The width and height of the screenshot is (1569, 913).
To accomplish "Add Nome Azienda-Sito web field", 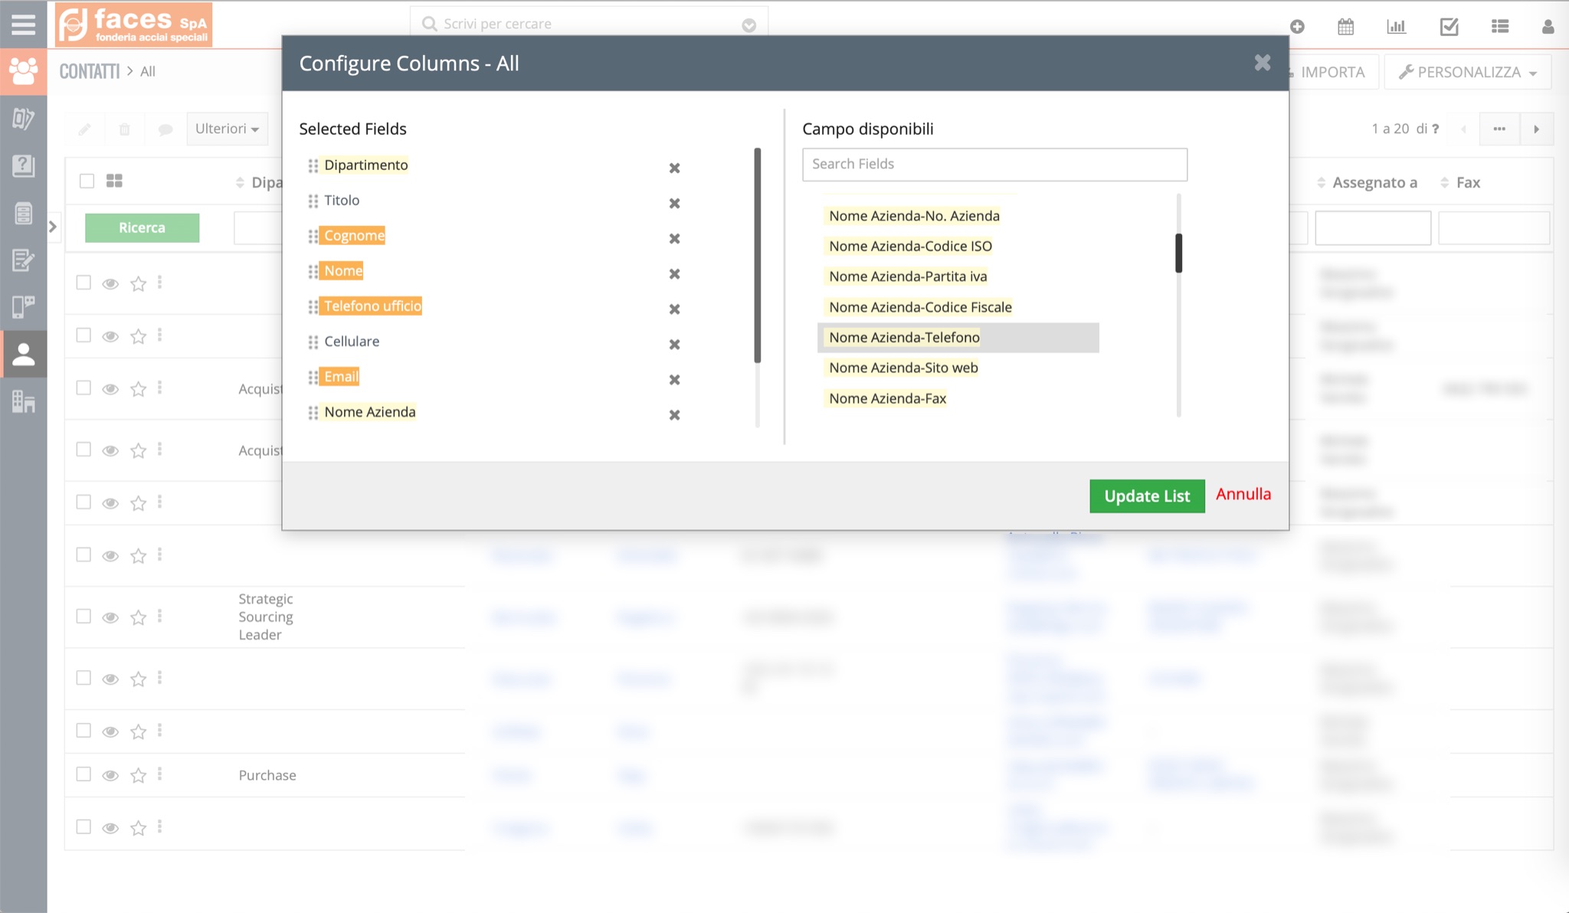I will (x=903, y=368).
